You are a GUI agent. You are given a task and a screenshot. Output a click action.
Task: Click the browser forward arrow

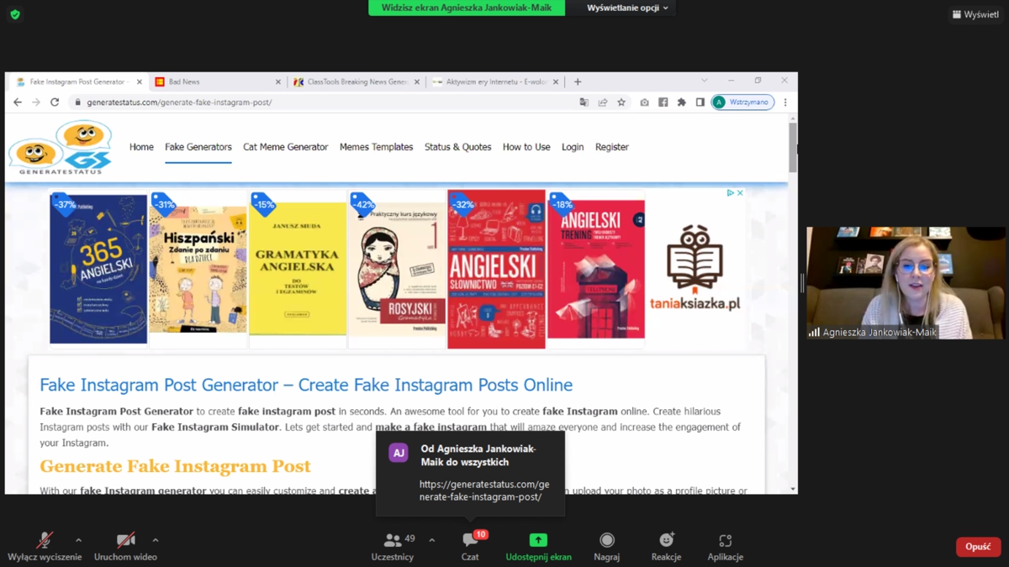[x=36, y=102]
